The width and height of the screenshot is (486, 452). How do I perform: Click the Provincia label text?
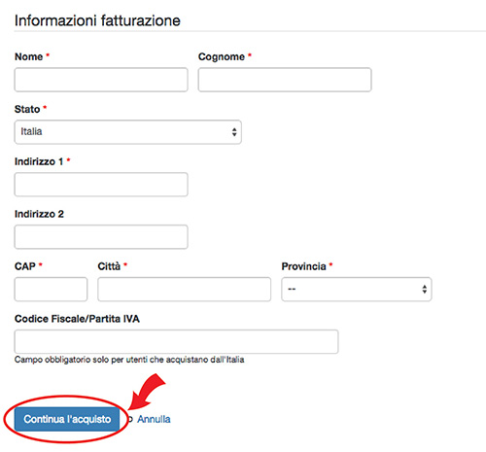pos(303,266)
